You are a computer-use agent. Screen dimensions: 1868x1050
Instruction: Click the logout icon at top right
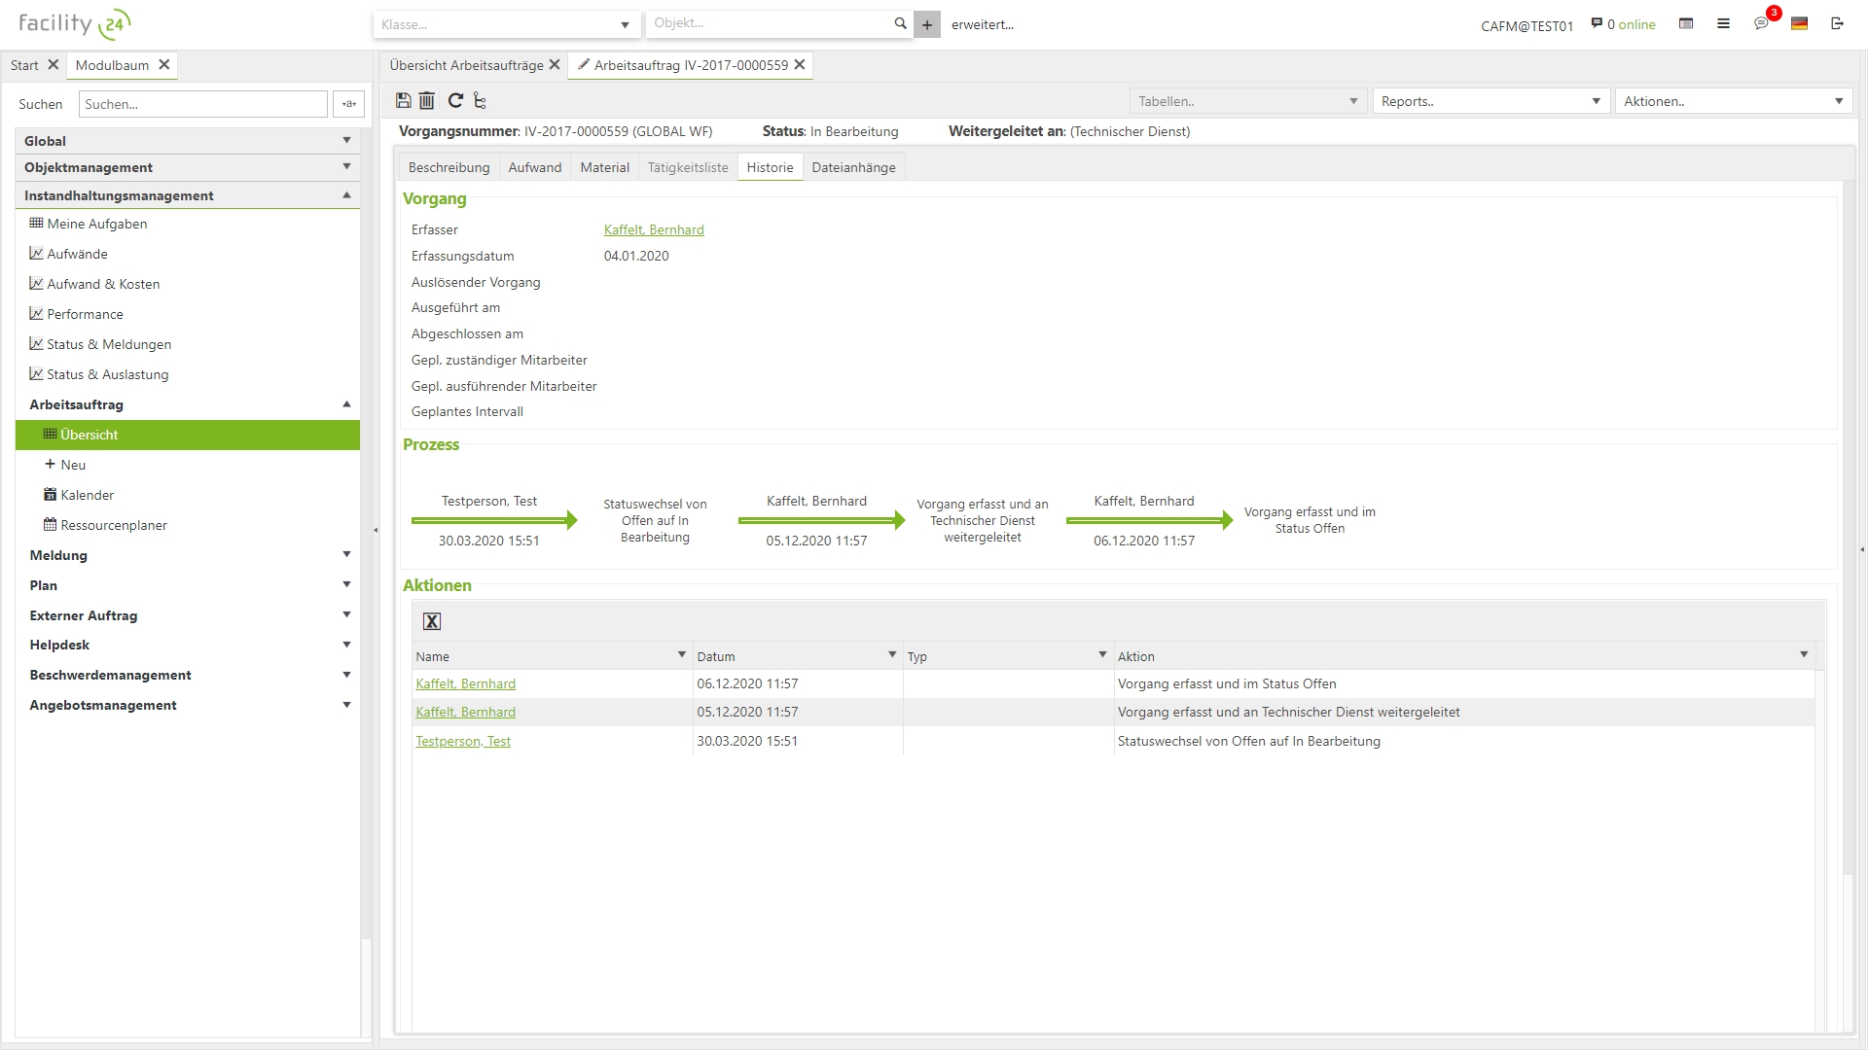pyautogui.click(x=1837, y=23)
